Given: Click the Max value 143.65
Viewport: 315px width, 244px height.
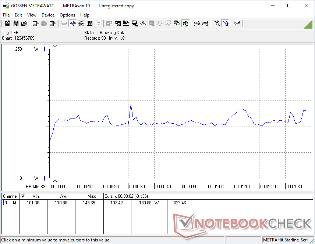Looking at the screenshot, I should tap(89, 203).
